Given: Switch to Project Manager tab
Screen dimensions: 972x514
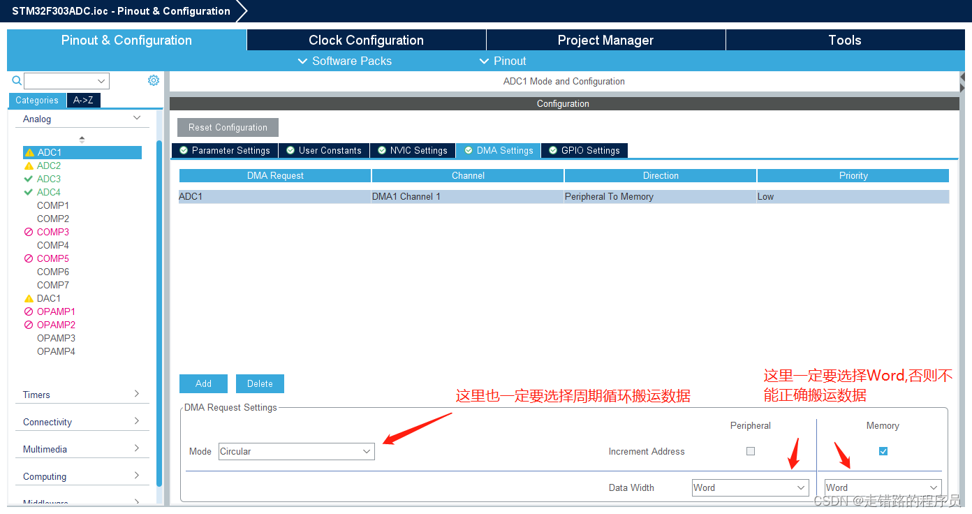Looking at the screenshot, I should pyautogui.click(x=605, y=40).
